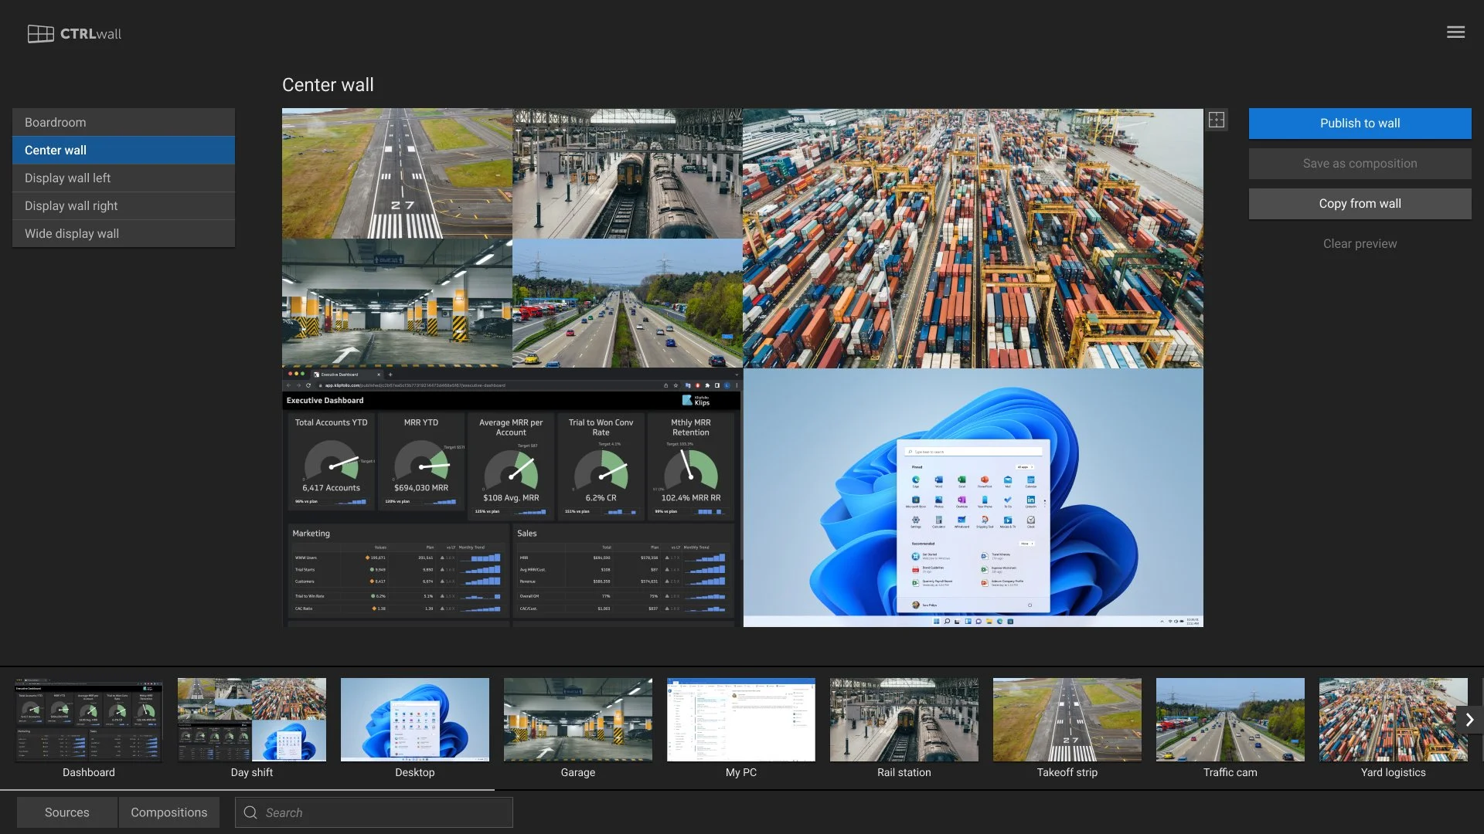Click the CTRLwall logo icon
The width and height of the screenshot is (1484, 834).
click(41, 34)
